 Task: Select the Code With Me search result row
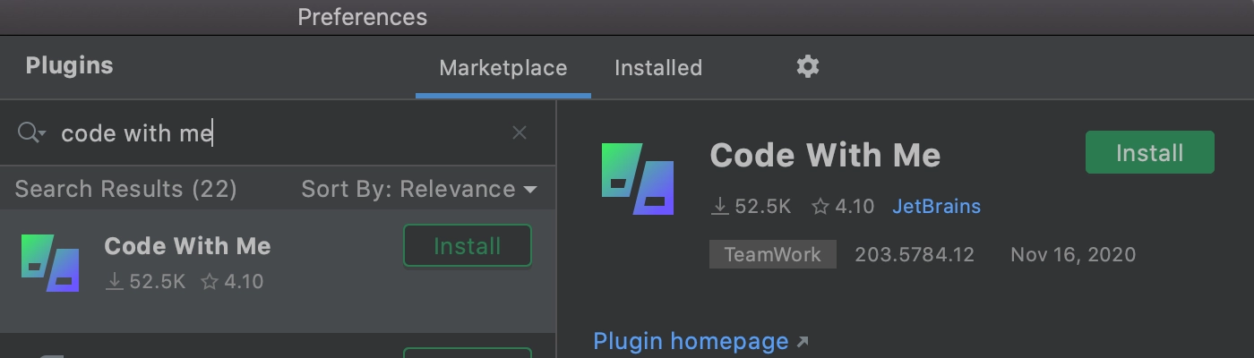pos(278,271)
